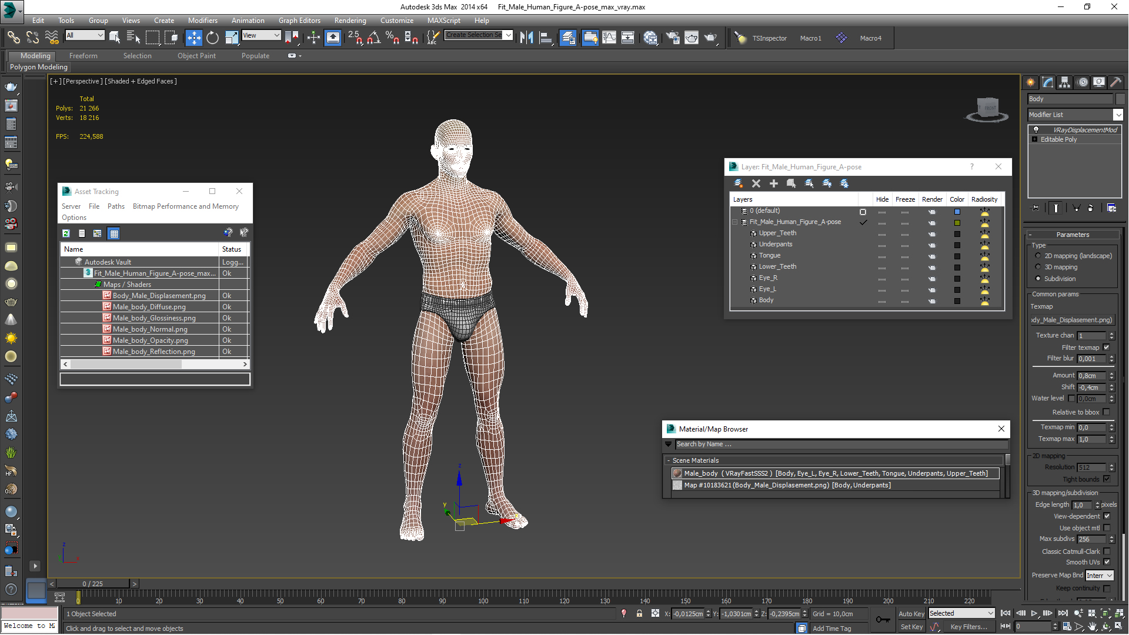Enable the Relative to bbox checkbox
The width and height of the screenshot is (1129, 635).
[x=1107, y=412]
